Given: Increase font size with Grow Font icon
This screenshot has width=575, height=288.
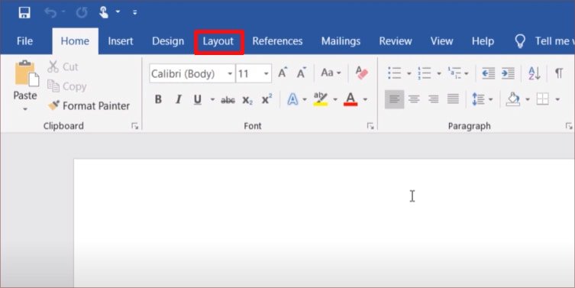Looking at the screenshot, I should tap(283, 73).
